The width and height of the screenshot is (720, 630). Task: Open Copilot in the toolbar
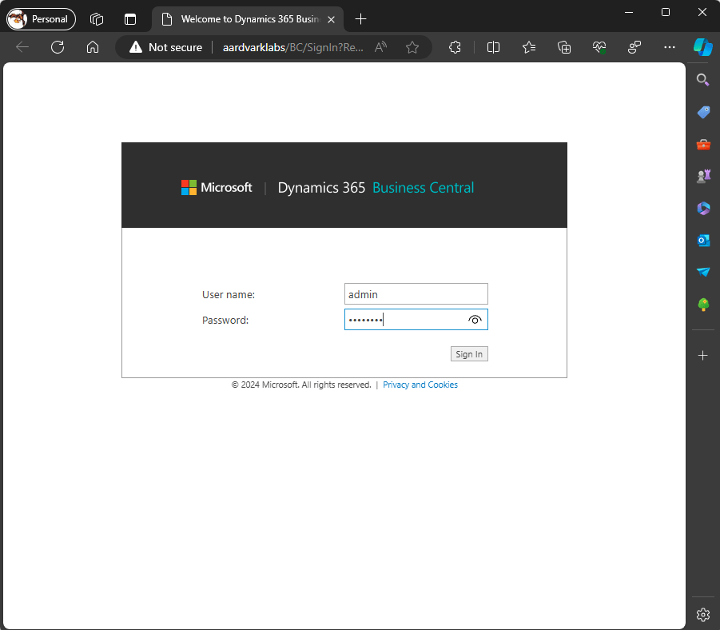tap(702, 47)
